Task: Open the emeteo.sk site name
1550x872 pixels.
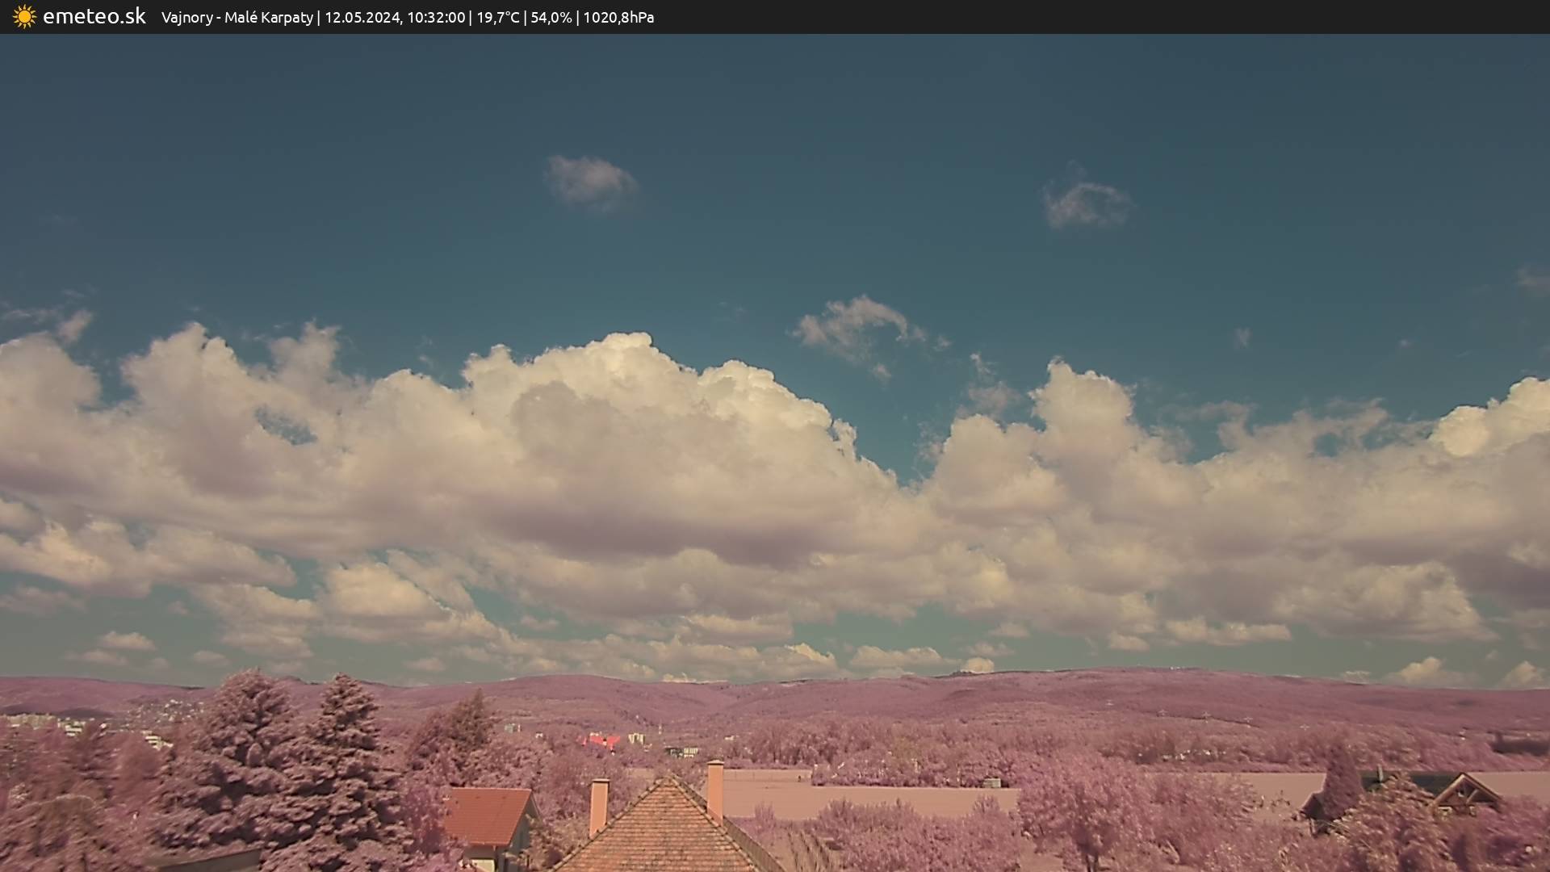Action: (x=94, y=17)
